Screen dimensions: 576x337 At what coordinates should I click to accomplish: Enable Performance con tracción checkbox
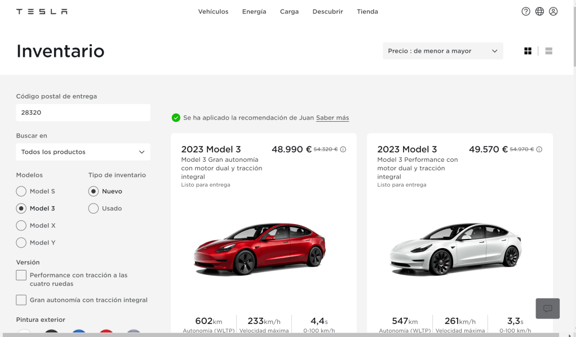[x=21, y=275]
